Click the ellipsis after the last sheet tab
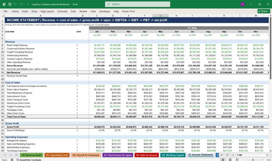 (221, 155)
